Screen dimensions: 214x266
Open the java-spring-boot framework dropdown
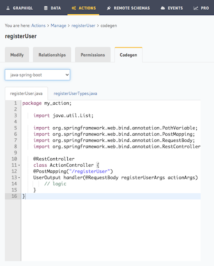coord(38,75)
